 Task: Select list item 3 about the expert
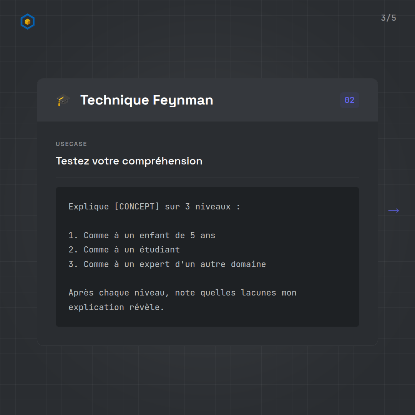(x=167, y=264)
